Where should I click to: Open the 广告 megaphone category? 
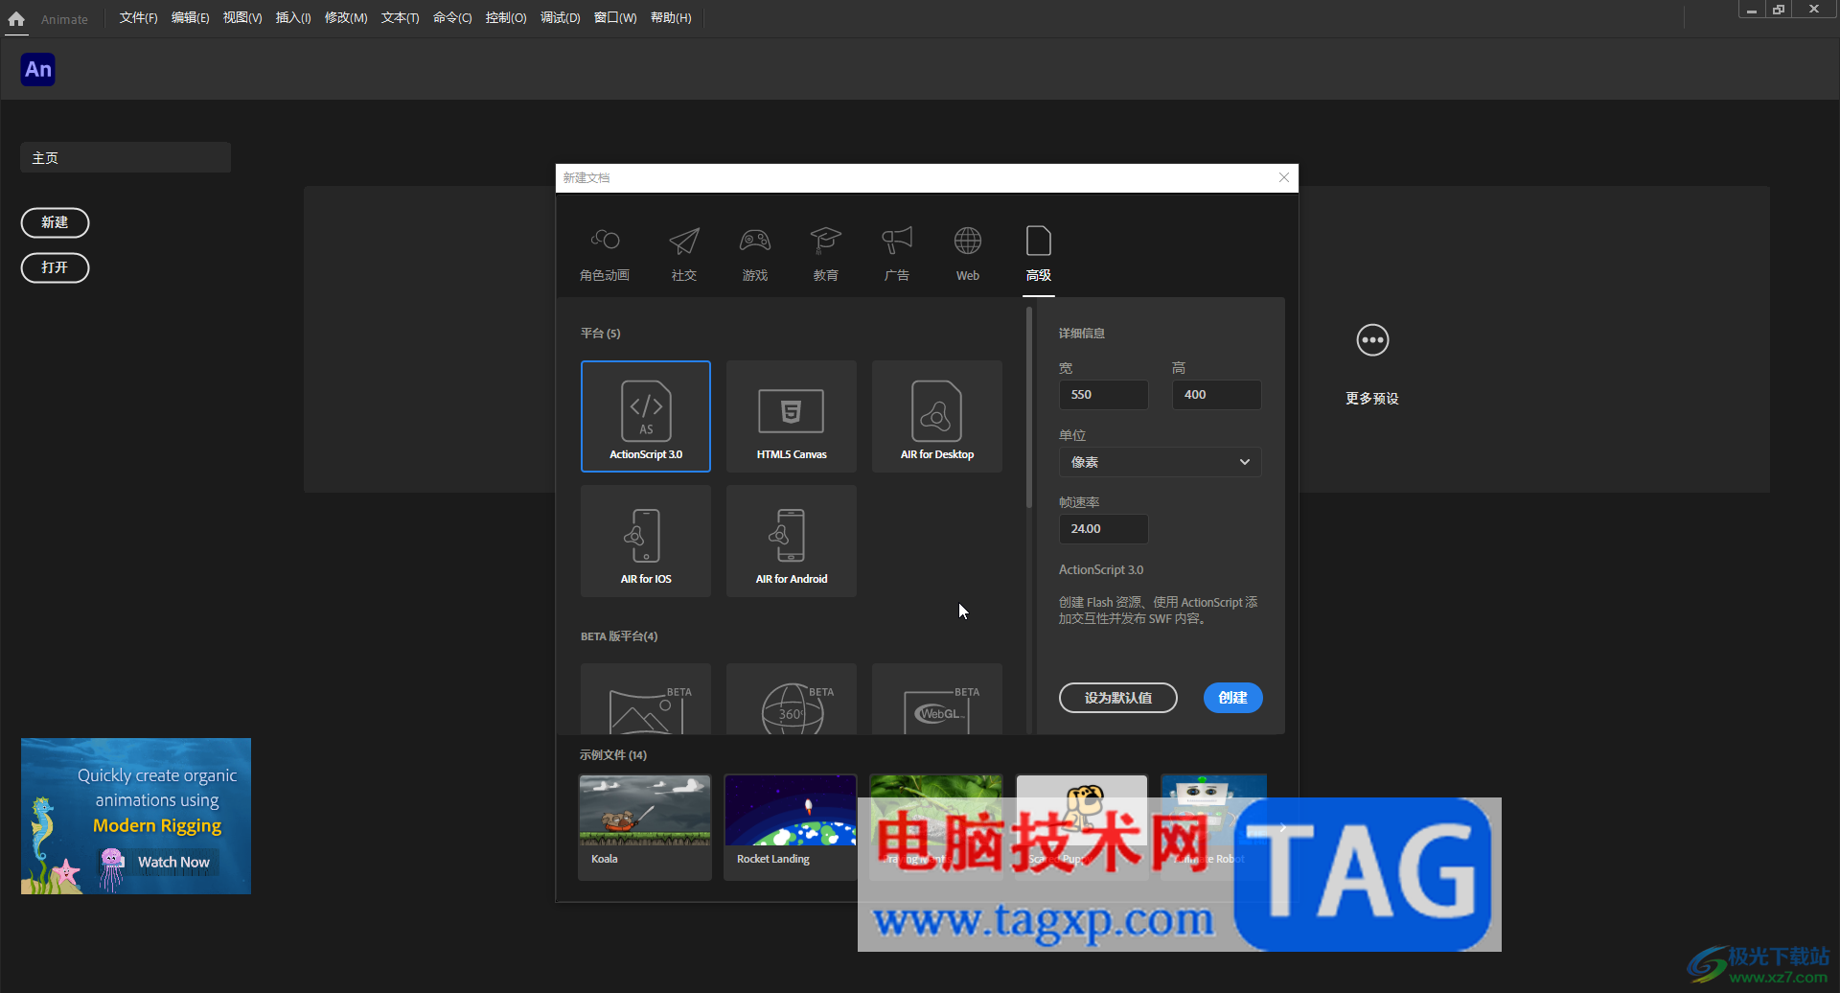897,241
